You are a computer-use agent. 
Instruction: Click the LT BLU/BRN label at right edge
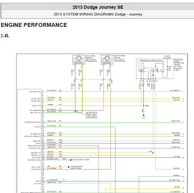coord(176,133)
